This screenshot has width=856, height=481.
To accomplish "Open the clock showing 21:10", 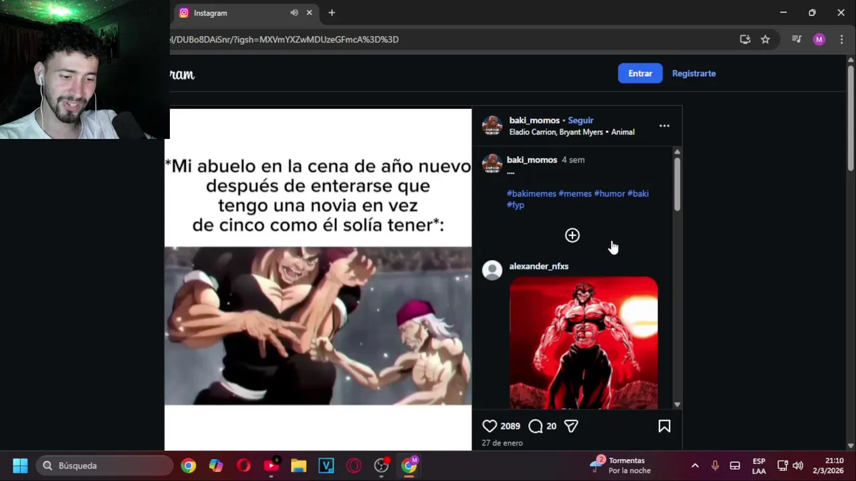I will (829, 466).
